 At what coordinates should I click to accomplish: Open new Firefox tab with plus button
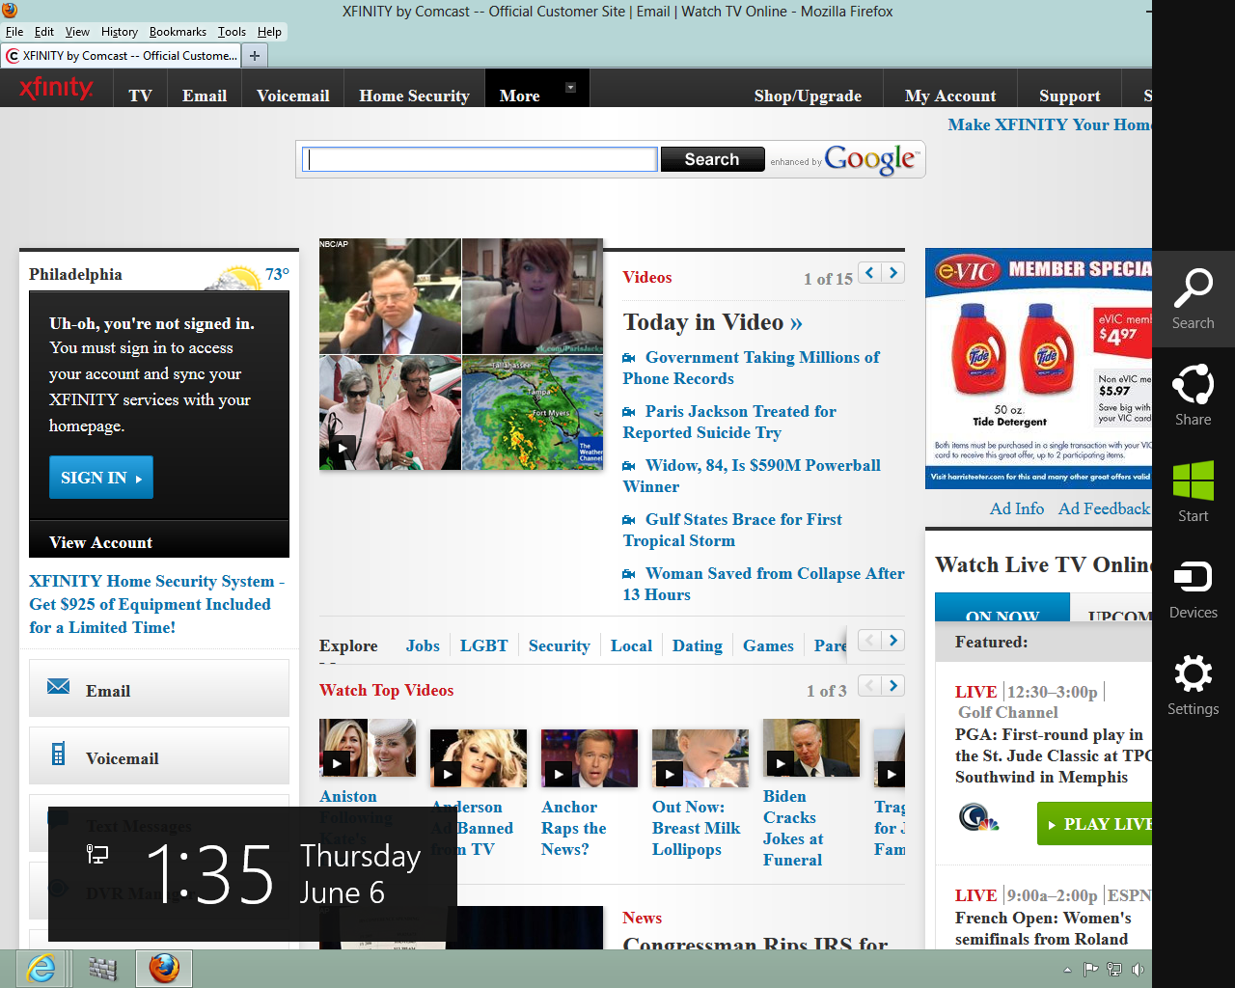[x=255, y=56]
